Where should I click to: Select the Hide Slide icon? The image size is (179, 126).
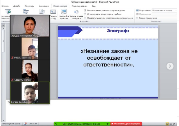pyautogui.click(x=53, y=11)
